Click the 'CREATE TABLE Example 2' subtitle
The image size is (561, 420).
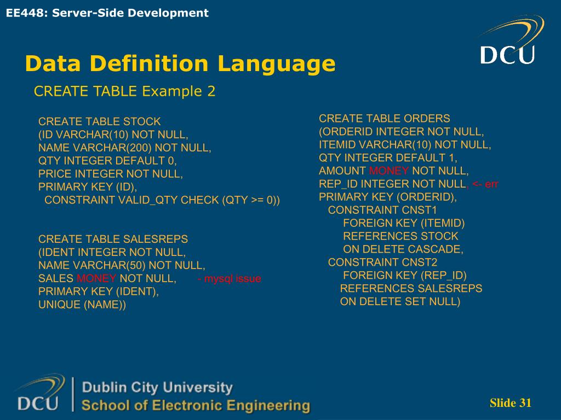point(124,91)
